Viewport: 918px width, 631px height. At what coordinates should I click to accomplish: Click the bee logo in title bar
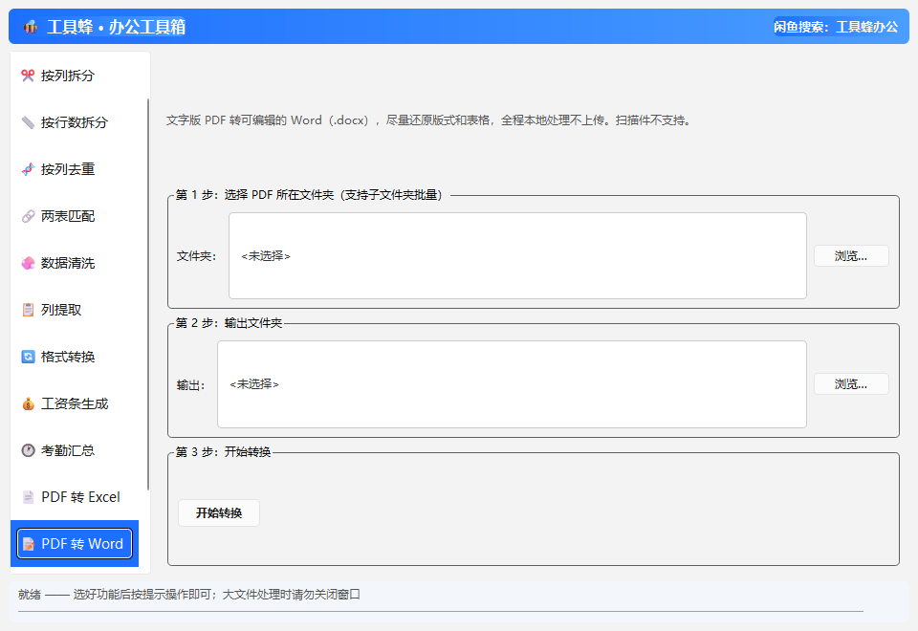coord(31,27)
